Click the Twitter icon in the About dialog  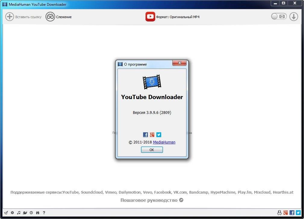(159, 135)
